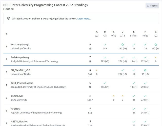This screenshot has width=162, height=126.
Task: Open MBSTU_Novatos team name
Action: [x=19, y=121]
